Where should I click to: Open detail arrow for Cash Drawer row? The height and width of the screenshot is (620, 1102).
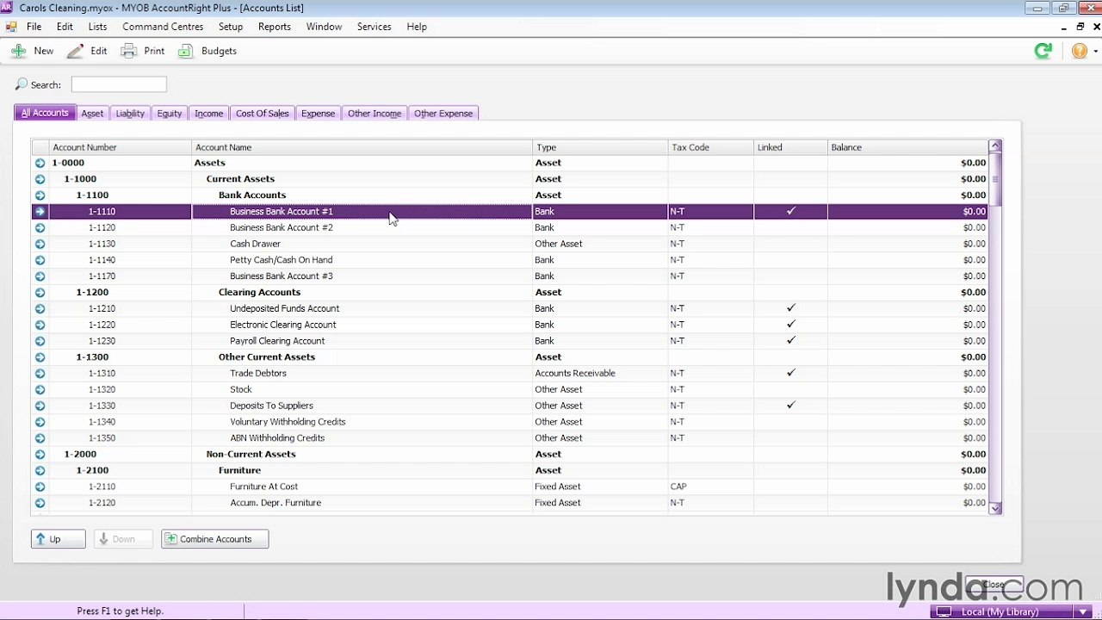pos(40,244)
